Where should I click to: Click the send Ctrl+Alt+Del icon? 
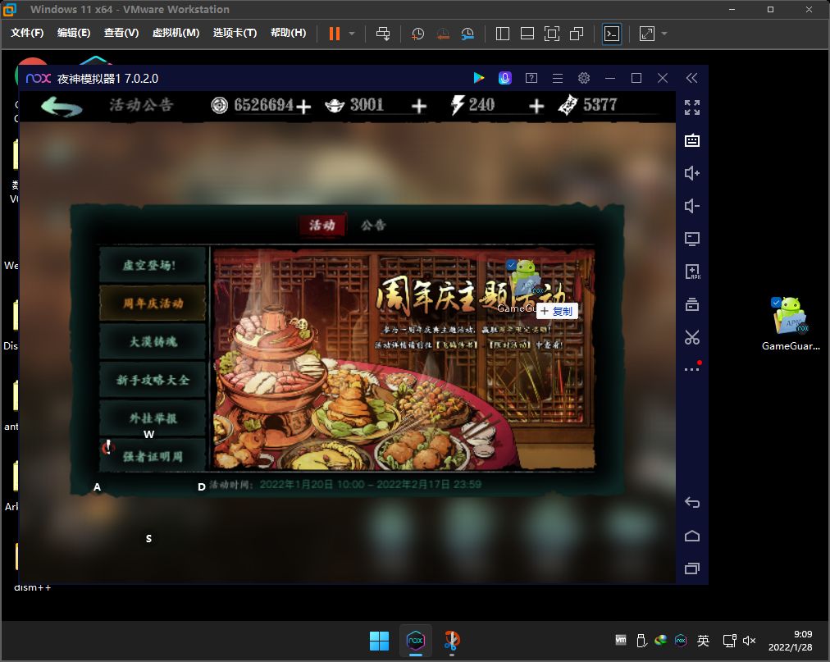click(x=383, y=34)
